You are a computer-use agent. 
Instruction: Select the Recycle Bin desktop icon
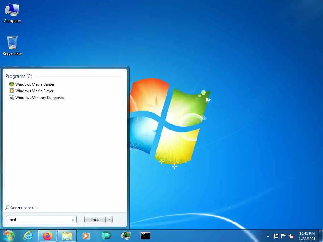click(12, 46)
